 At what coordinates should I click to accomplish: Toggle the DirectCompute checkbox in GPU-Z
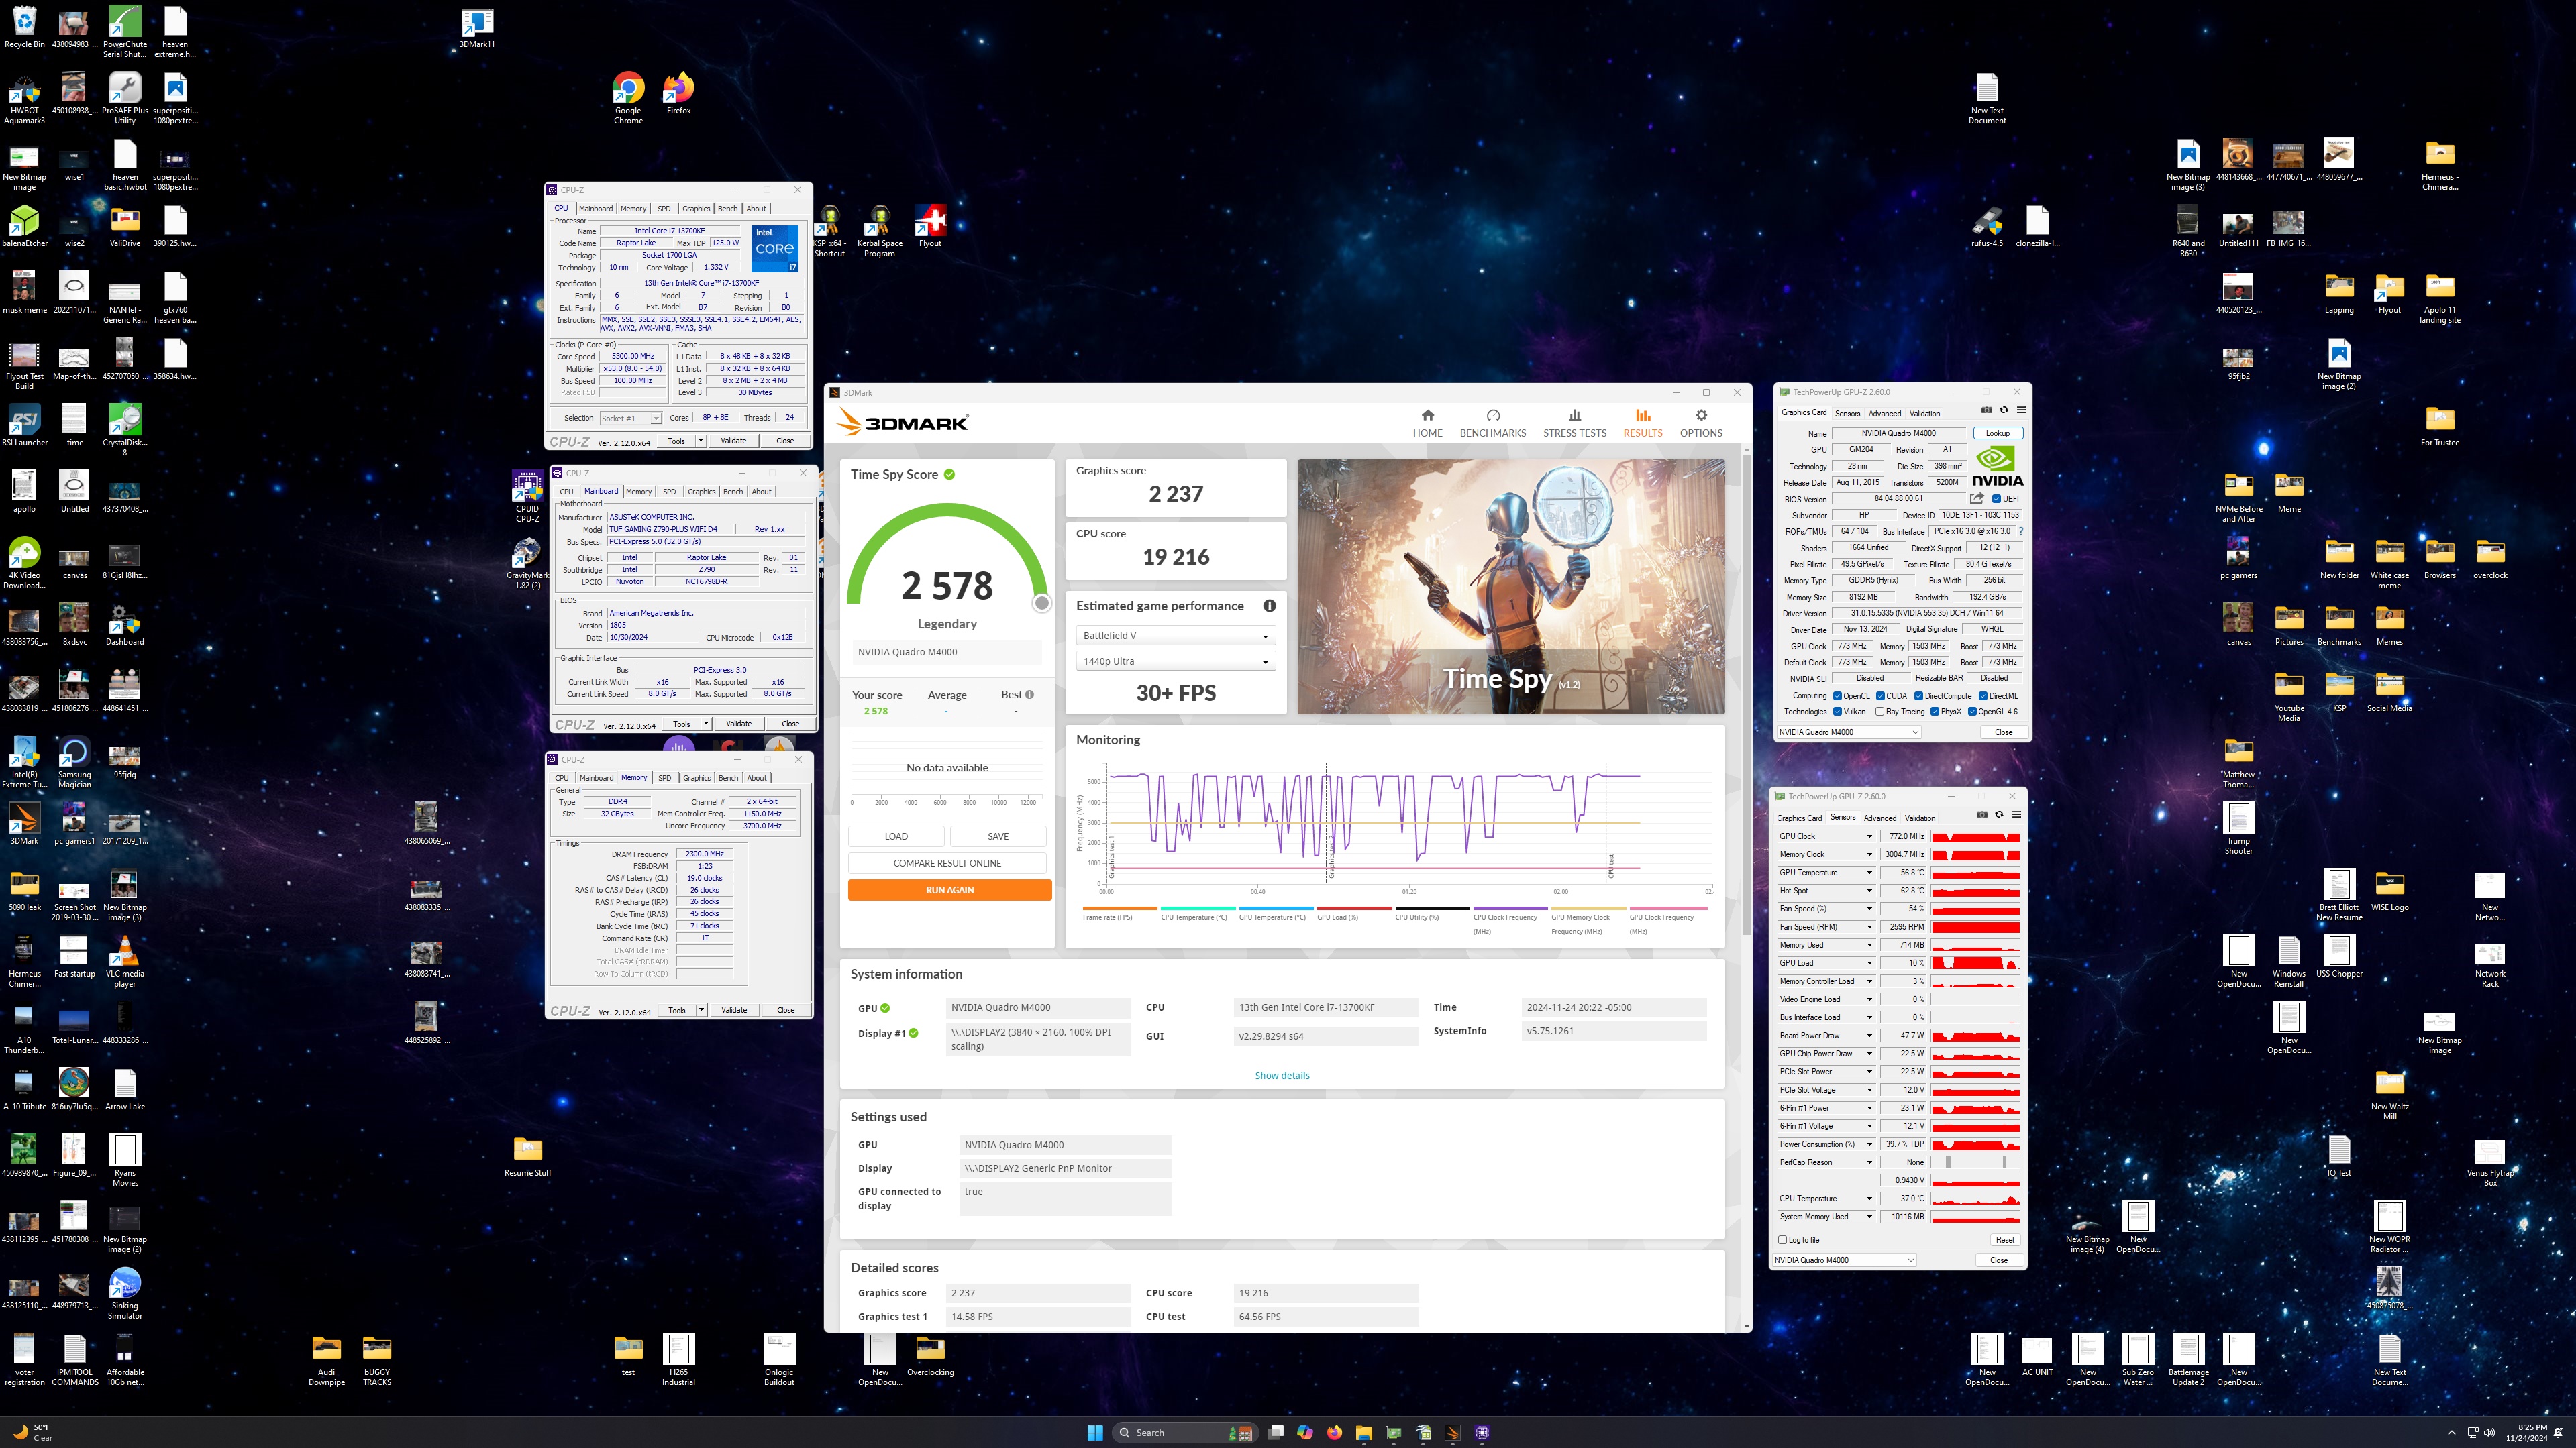pyautogui.click(x=1918, y=695)
